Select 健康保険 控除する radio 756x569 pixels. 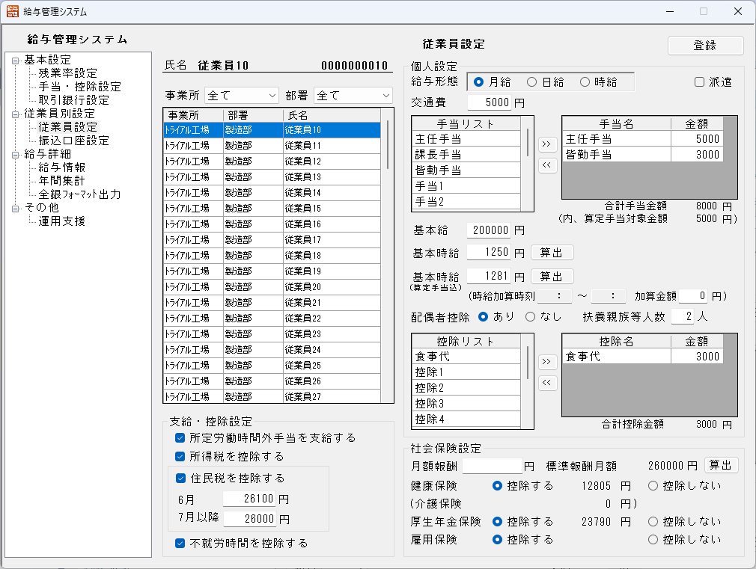click(x=498, y=486)
